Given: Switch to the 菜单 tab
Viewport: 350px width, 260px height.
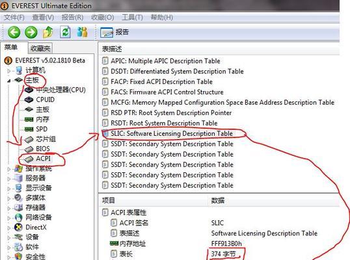Looking at the screenshot, I should click(11, 47).
